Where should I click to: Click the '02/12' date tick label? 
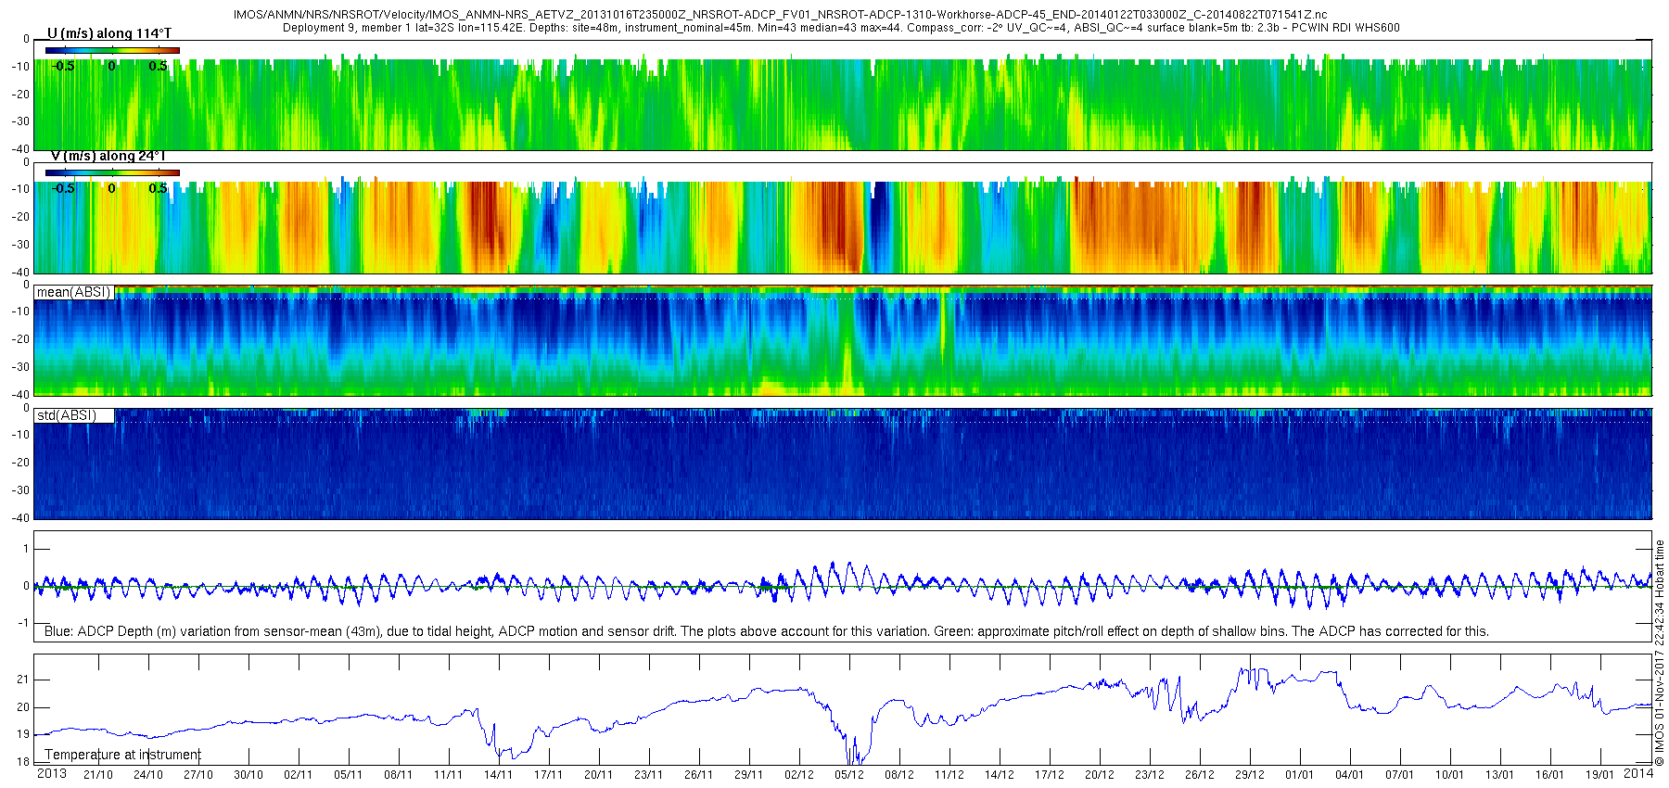click(x=799, y=775)
